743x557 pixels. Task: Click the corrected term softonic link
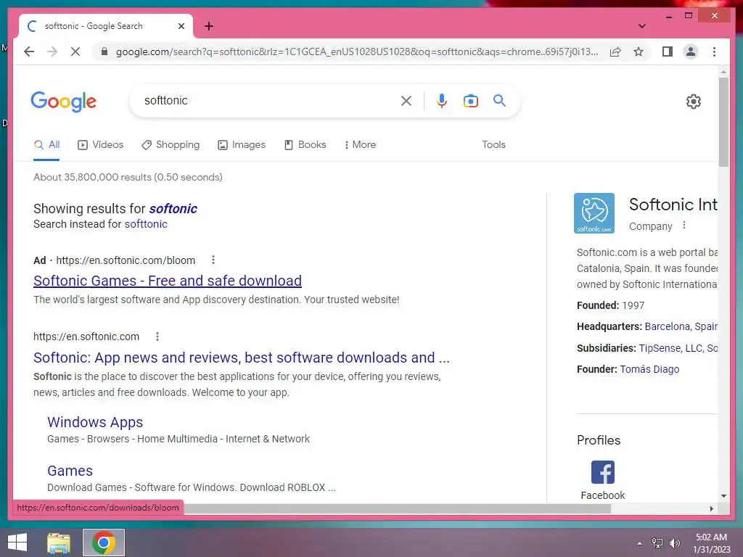(173, 208)
